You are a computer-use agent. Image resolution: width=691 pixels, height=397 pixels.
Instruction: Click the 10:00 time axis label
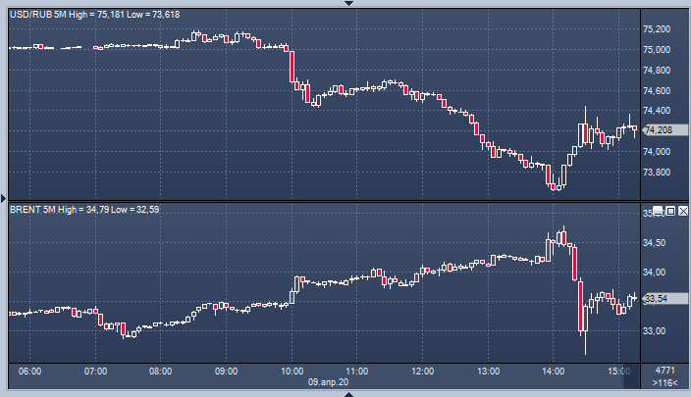click(292, 372)
